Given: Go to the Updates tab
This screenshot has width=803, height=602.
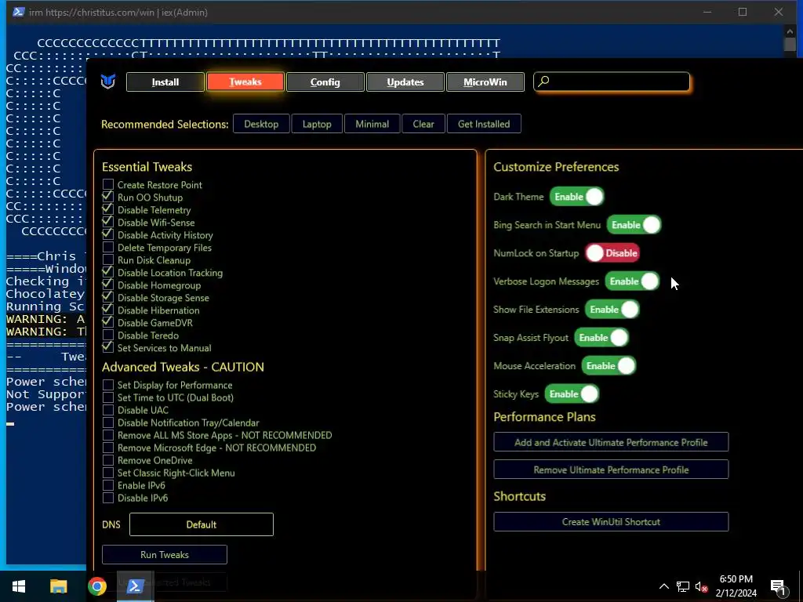Looking at the screenshot, I should (405, 82).
